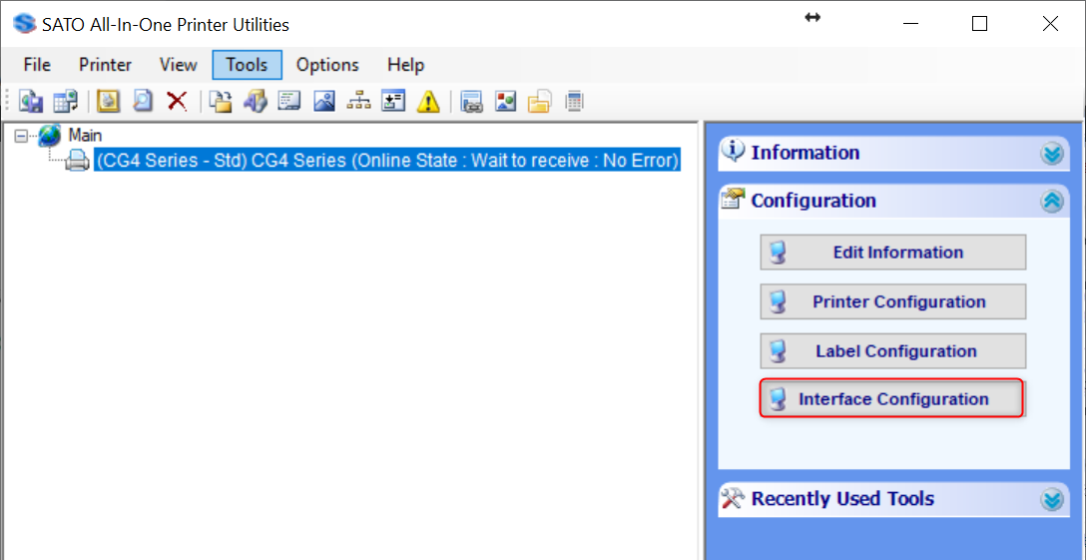This screenshot has width=1086, height=560.
Task: Click the Interface Configuration button
Action: 892,399
